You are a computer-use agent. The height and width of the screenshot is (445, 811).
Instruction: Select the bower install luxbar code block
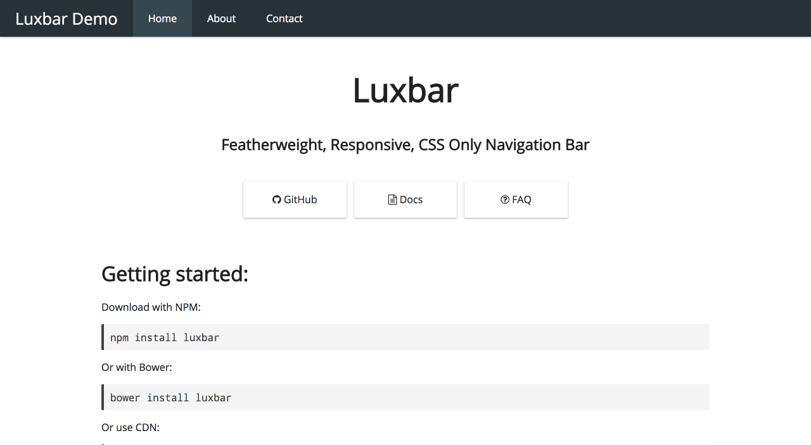[405, 397]
